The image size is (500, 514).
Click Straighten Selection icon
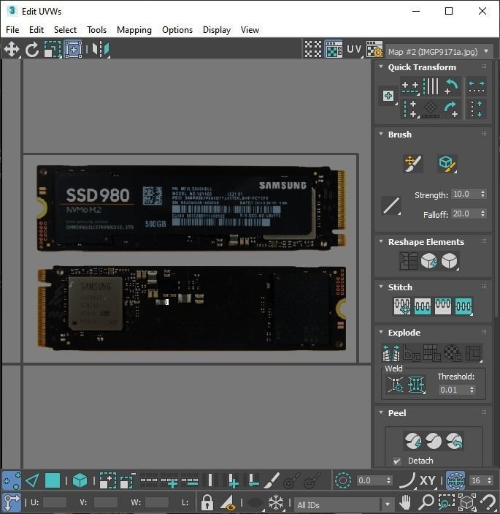pyautogui.click(x=408, y=261)
